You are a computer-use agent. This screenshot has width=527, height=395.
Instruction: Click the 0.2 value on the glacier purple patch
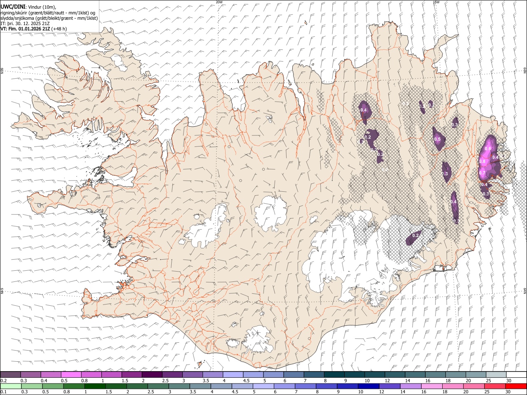(415, 235)
